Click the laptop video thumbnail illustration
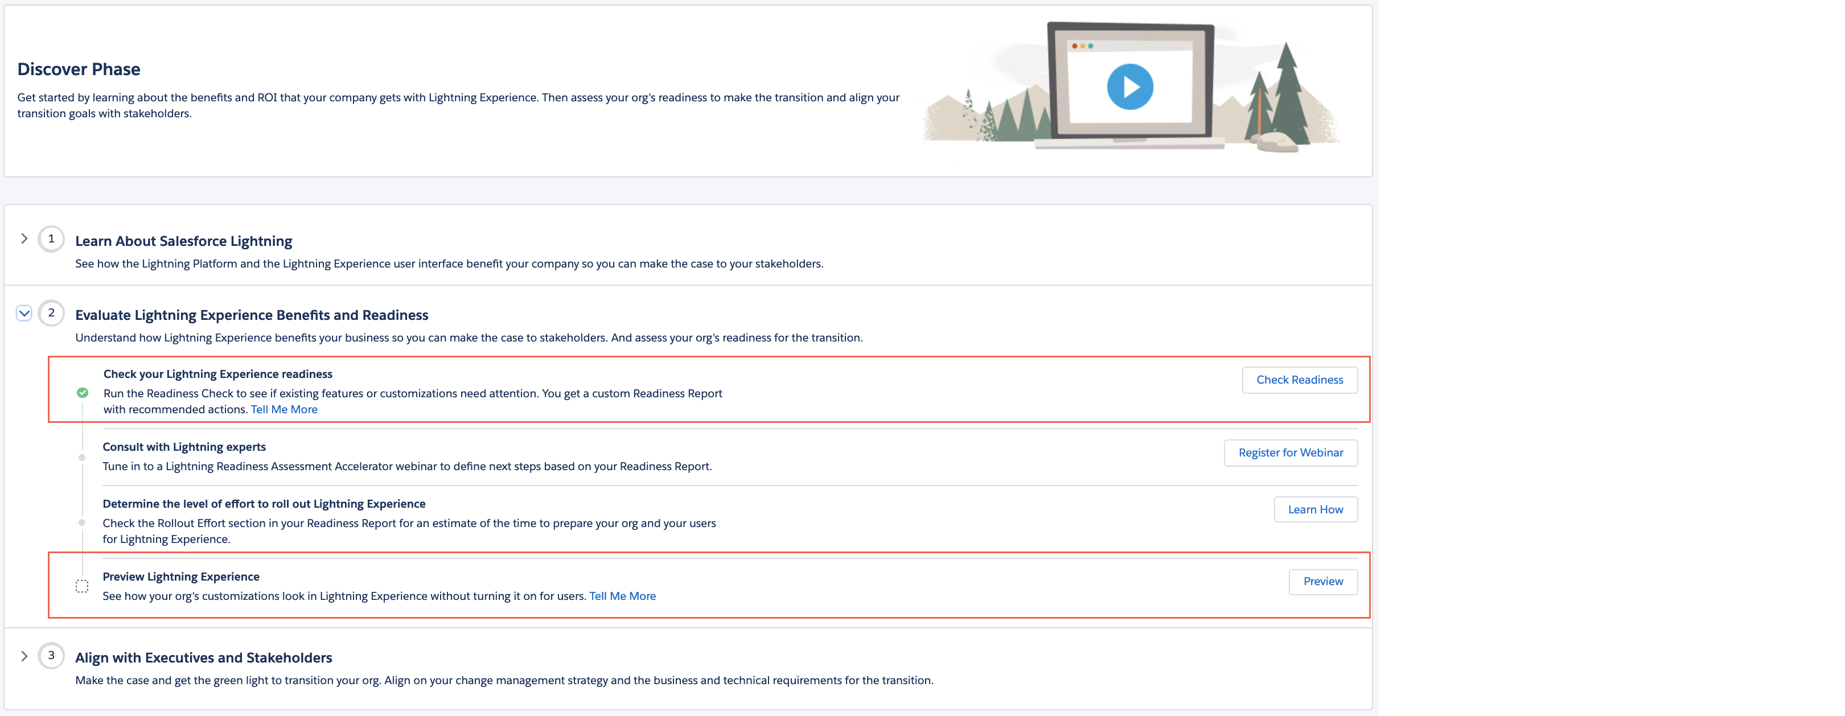The height and width of the screenshot is (716, 1845). click(1130, 86)
